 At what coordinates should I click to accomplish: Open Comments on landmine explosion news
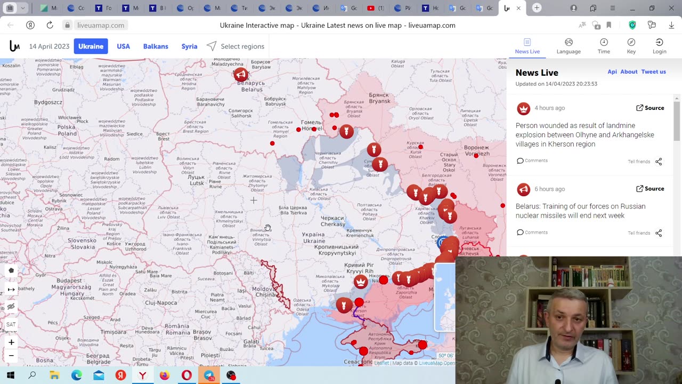coord(532,161)
